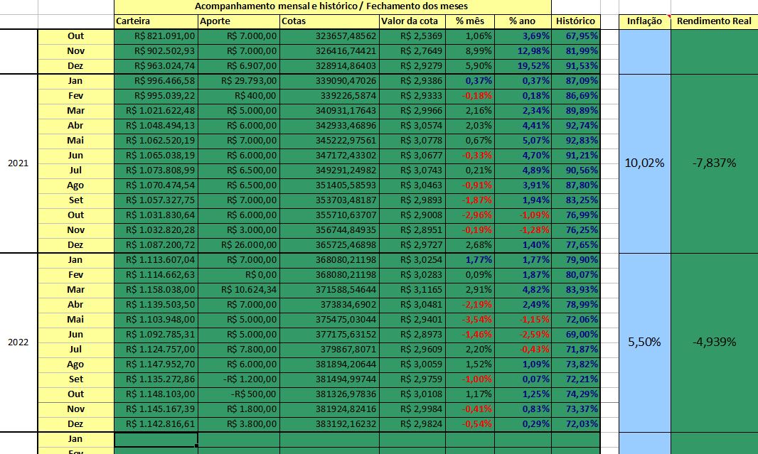The width and height of the screenshot is (758, 454).
Task: Select the red -1,28% yearly cell
Action: click(523, 230)
